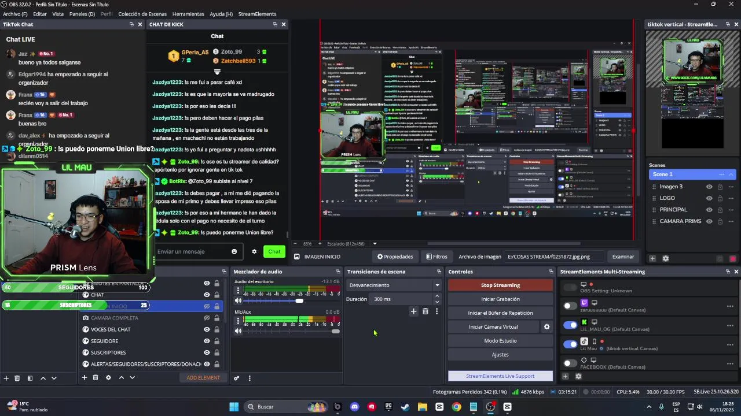Click Examinar to browse image file
The width and height of the screenshot is (741, 416).
tap(623, 257)
